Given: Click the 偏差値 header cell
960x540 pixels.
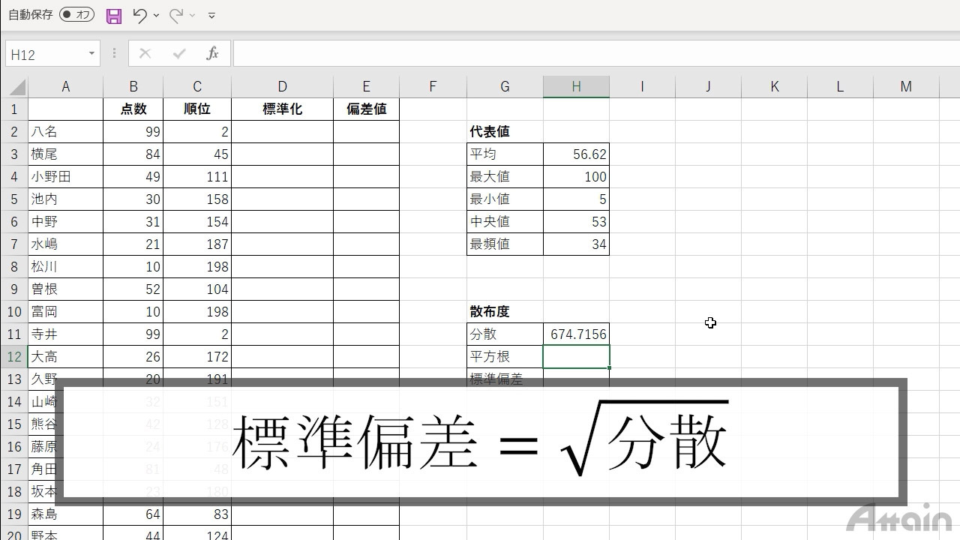Looking at the screenshot, I should click(366, 109).
